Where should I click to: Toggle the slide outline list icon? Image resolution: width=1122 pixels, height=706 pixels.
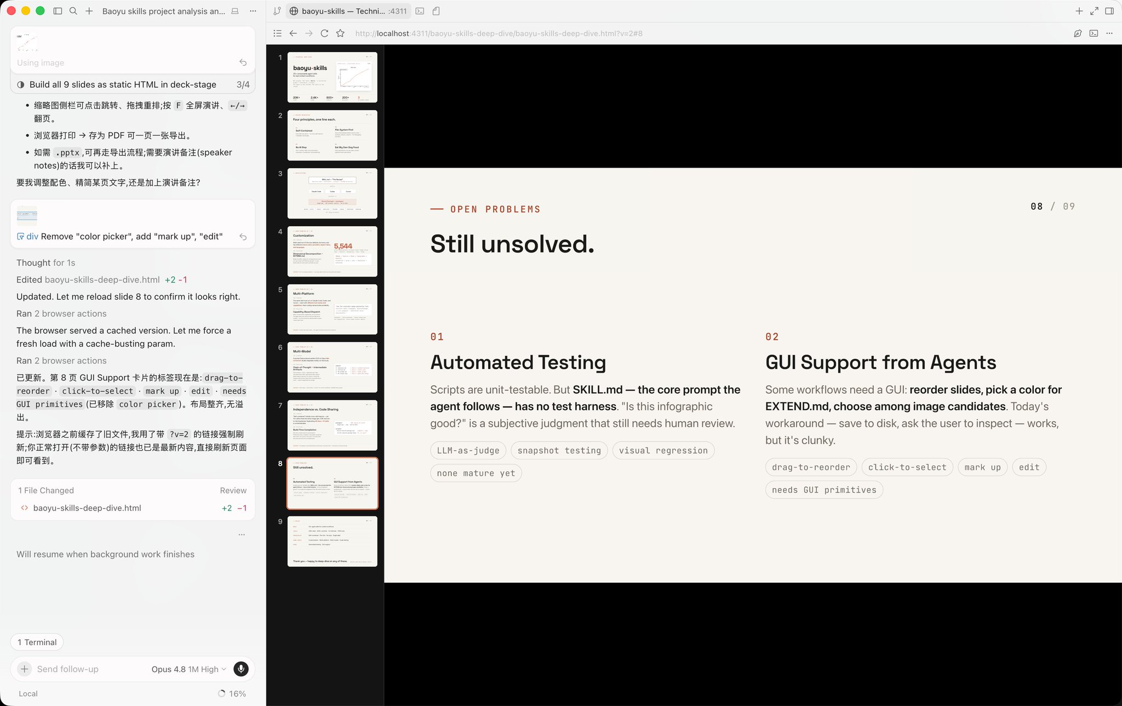pos(277,33)
